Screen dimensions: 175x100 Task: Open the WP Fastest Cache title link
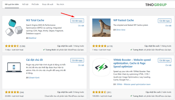click(x=123, y=20)
